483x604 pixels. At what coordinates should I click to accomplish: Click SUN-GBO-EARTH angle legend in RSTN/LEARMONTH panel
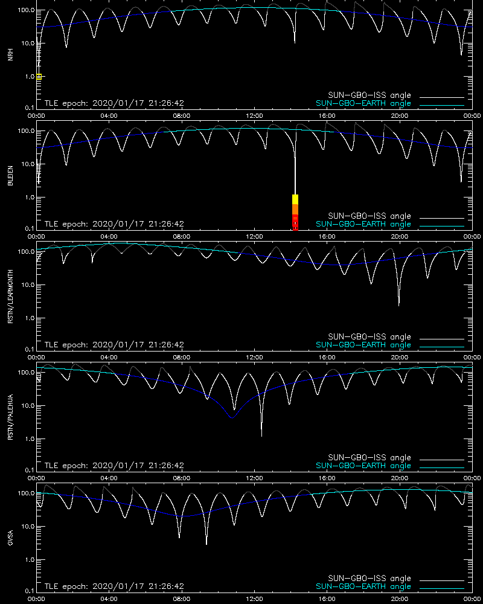(x=363, y=345)
